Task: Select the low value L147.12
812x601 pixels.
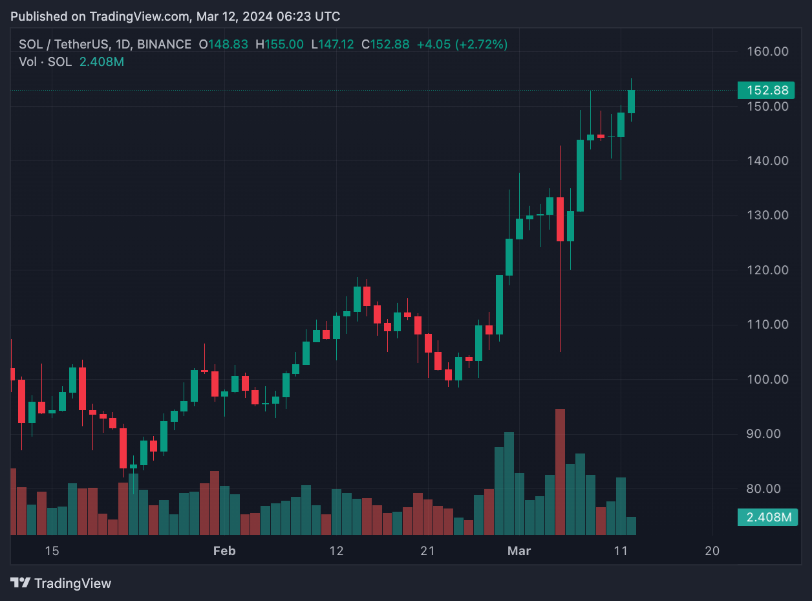Action: (x=332, y=45)
